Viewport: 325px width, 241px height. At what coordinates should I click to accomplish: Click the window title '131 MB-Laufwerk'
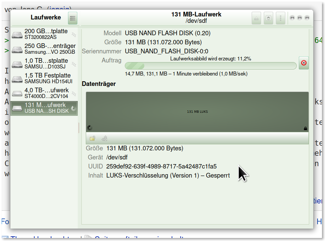point(196,14)
